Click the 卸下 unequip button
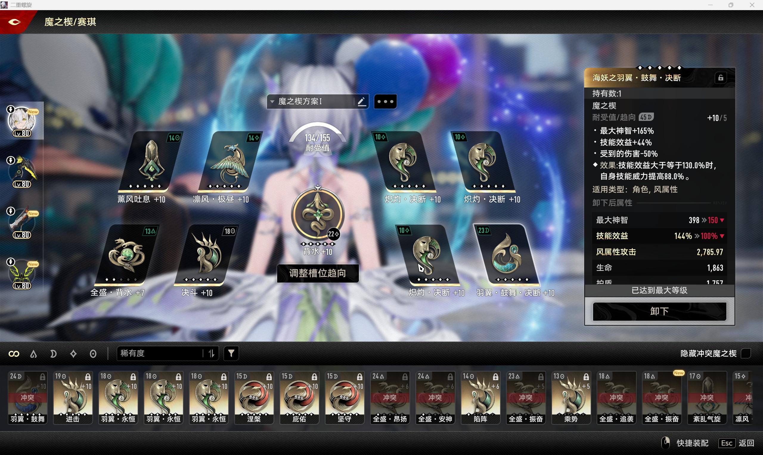 (659, 311)
